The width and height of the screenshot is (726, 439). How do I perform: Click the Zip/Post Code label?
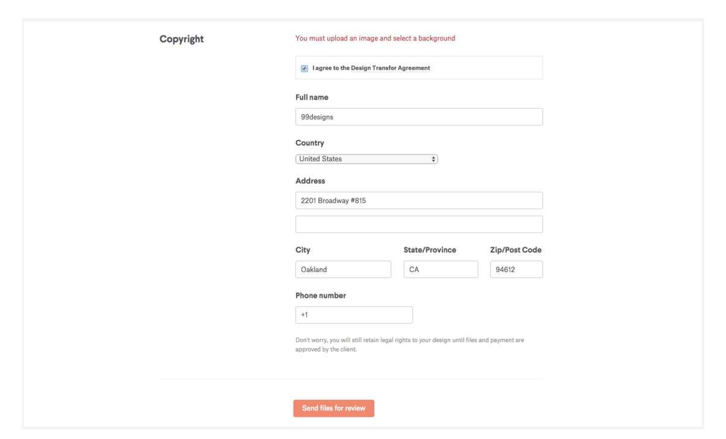[x=515, y=250]
